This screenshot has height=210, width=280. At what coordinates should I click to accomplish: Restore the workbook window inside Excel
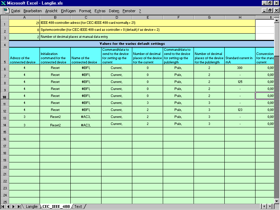tap(270, 10)
